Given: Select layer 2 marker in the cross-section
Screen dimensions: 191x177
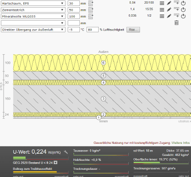Looking at the screenshot, I should click(103, 114).
